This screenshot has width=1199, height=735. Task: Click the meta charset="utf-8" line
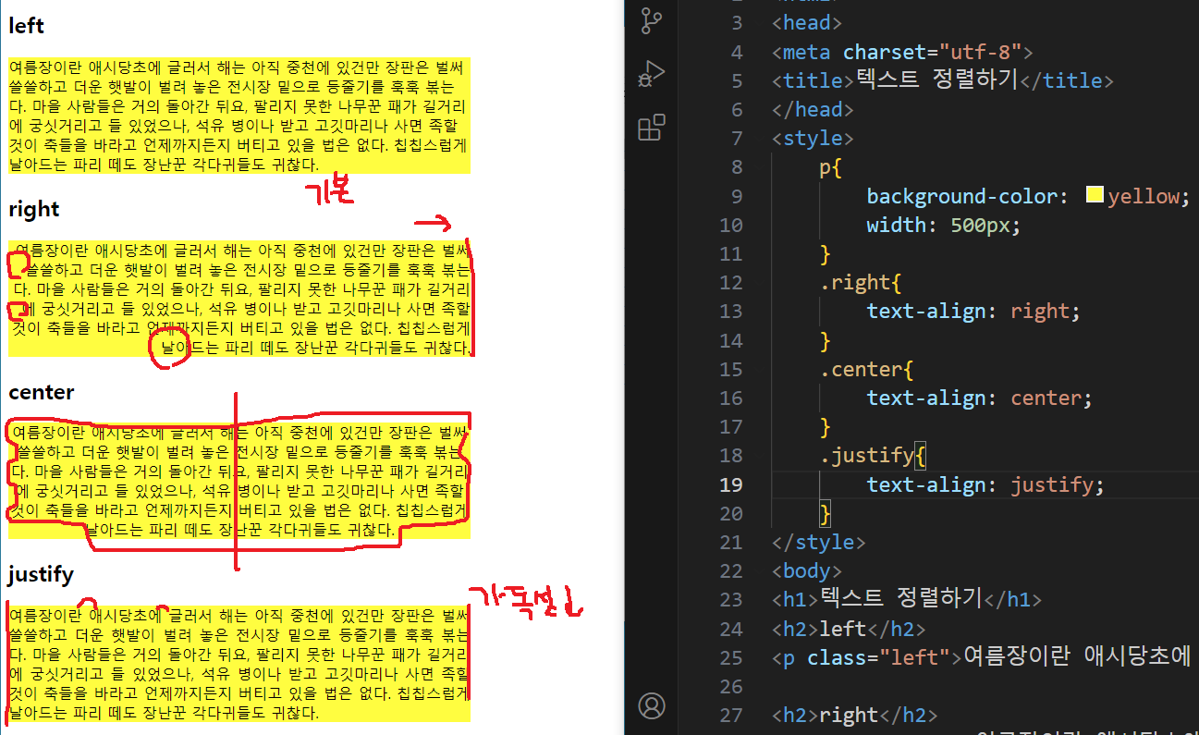[902, 52]
